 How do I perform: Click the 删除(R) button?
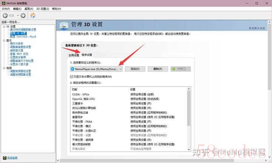pos(158,69)
